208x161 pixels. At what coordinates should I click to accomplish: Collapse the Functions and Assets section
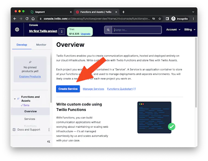pyautogui.click(x=15, y=99)
